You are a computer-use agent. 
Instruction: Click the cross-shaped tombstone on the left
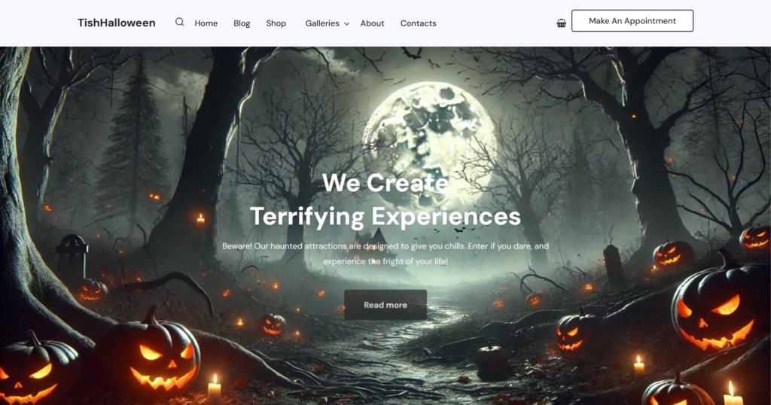click(72, 256)
